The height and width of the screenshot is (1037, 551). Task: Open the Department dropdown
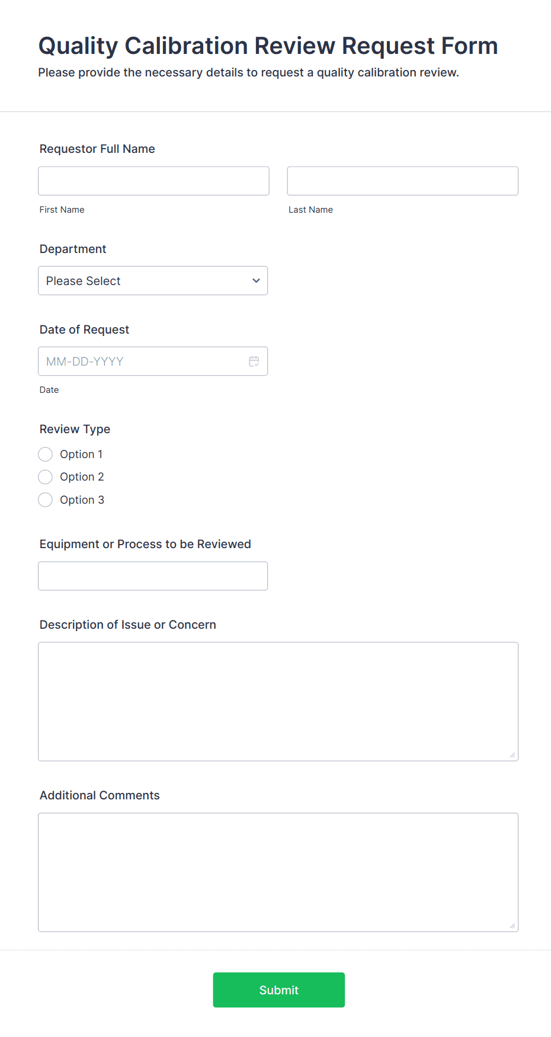coord(153,280)
